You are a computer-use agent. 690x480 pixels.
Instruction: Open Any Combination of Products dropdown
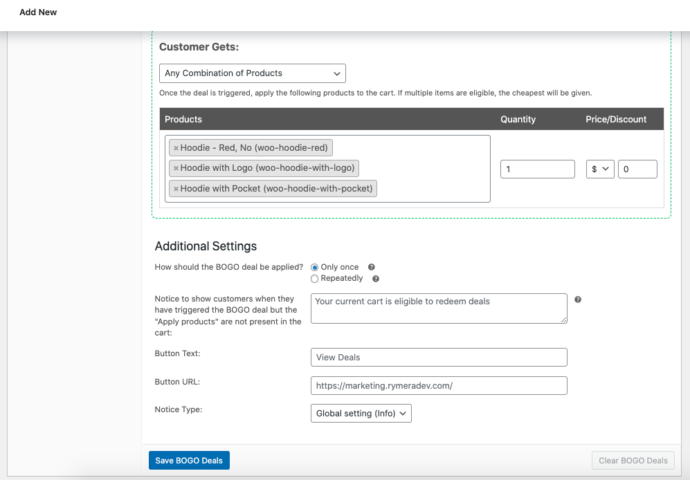[x=253, y=73]
